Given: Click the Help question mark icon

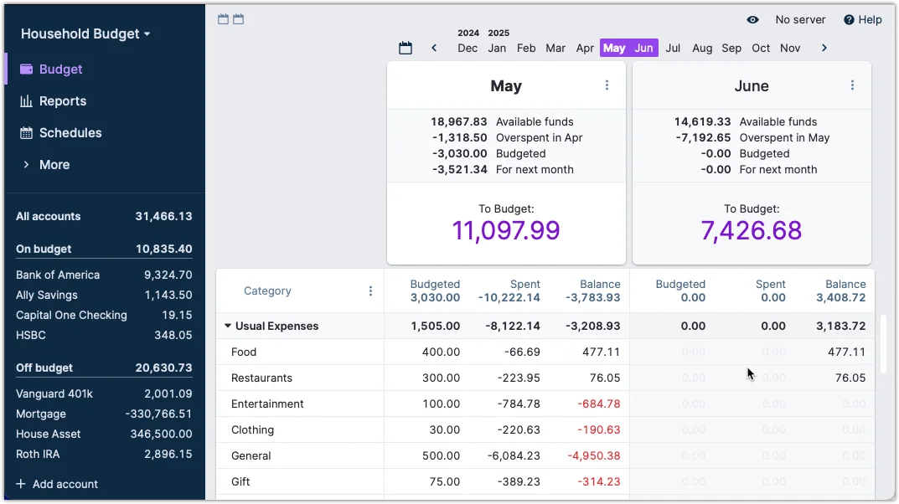Looking at the screenshot, I should coord(849,20).
